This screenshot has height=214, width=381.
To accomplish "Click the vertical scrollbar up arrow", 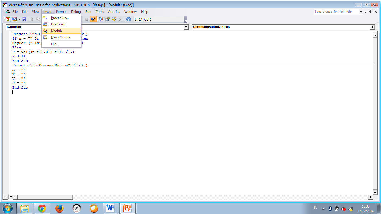I will click(x=375, y=35).
